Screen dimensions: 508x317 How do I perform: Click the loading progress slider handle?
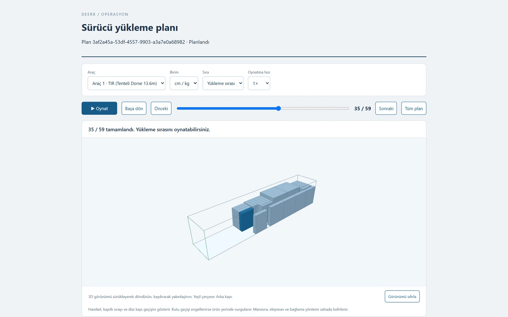(x=278, y=108)
